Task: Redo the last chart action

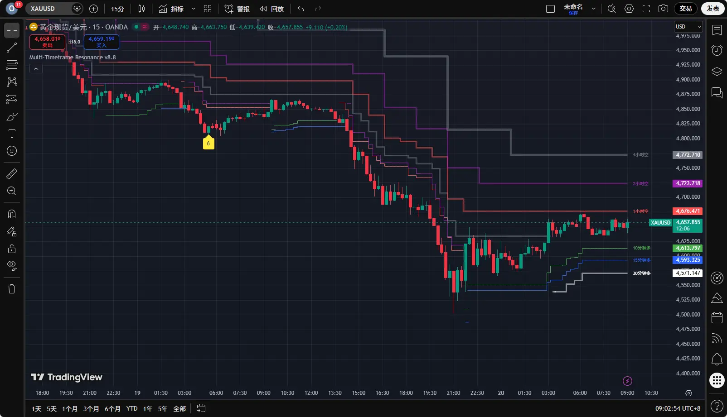Action: coord(318,9)
